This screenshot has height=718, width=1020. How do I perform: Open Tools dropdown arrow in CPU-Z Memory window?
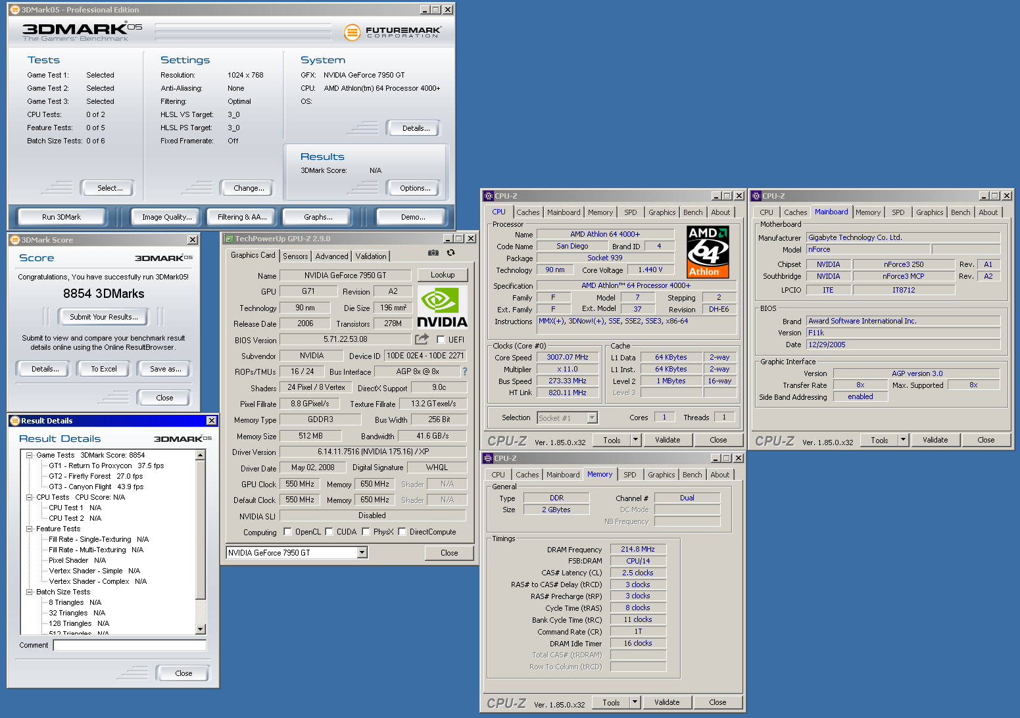635,702
